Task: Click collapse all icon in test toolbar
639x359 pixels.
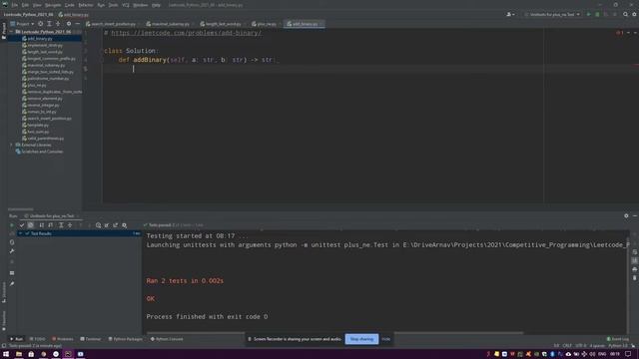Action: 70,225
